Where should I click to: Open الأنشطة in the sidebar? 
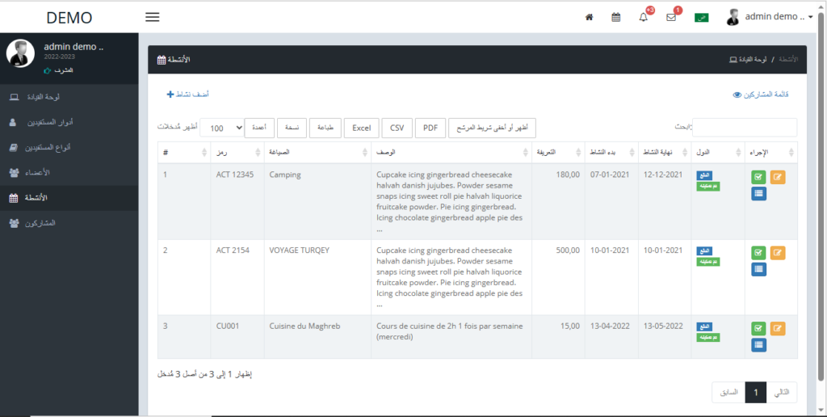(x=69, y=198)
